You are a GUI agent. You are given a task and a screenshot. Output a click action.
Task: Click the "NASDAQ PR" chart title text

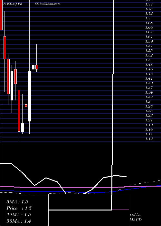tap(12, 4)
